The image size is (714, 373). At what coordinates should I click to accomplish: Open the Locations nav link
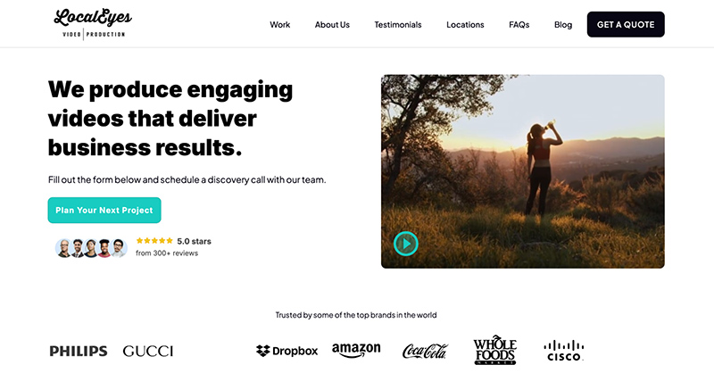[465, 25]
